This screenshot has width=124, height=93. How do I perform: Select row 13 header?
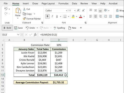pyautogui.click(x=2, y=75)
